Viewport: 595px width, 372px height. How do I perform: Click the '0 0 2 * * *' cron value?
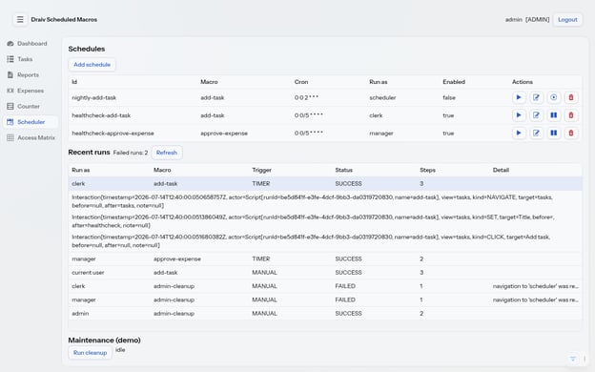click(x=306, y=97)
